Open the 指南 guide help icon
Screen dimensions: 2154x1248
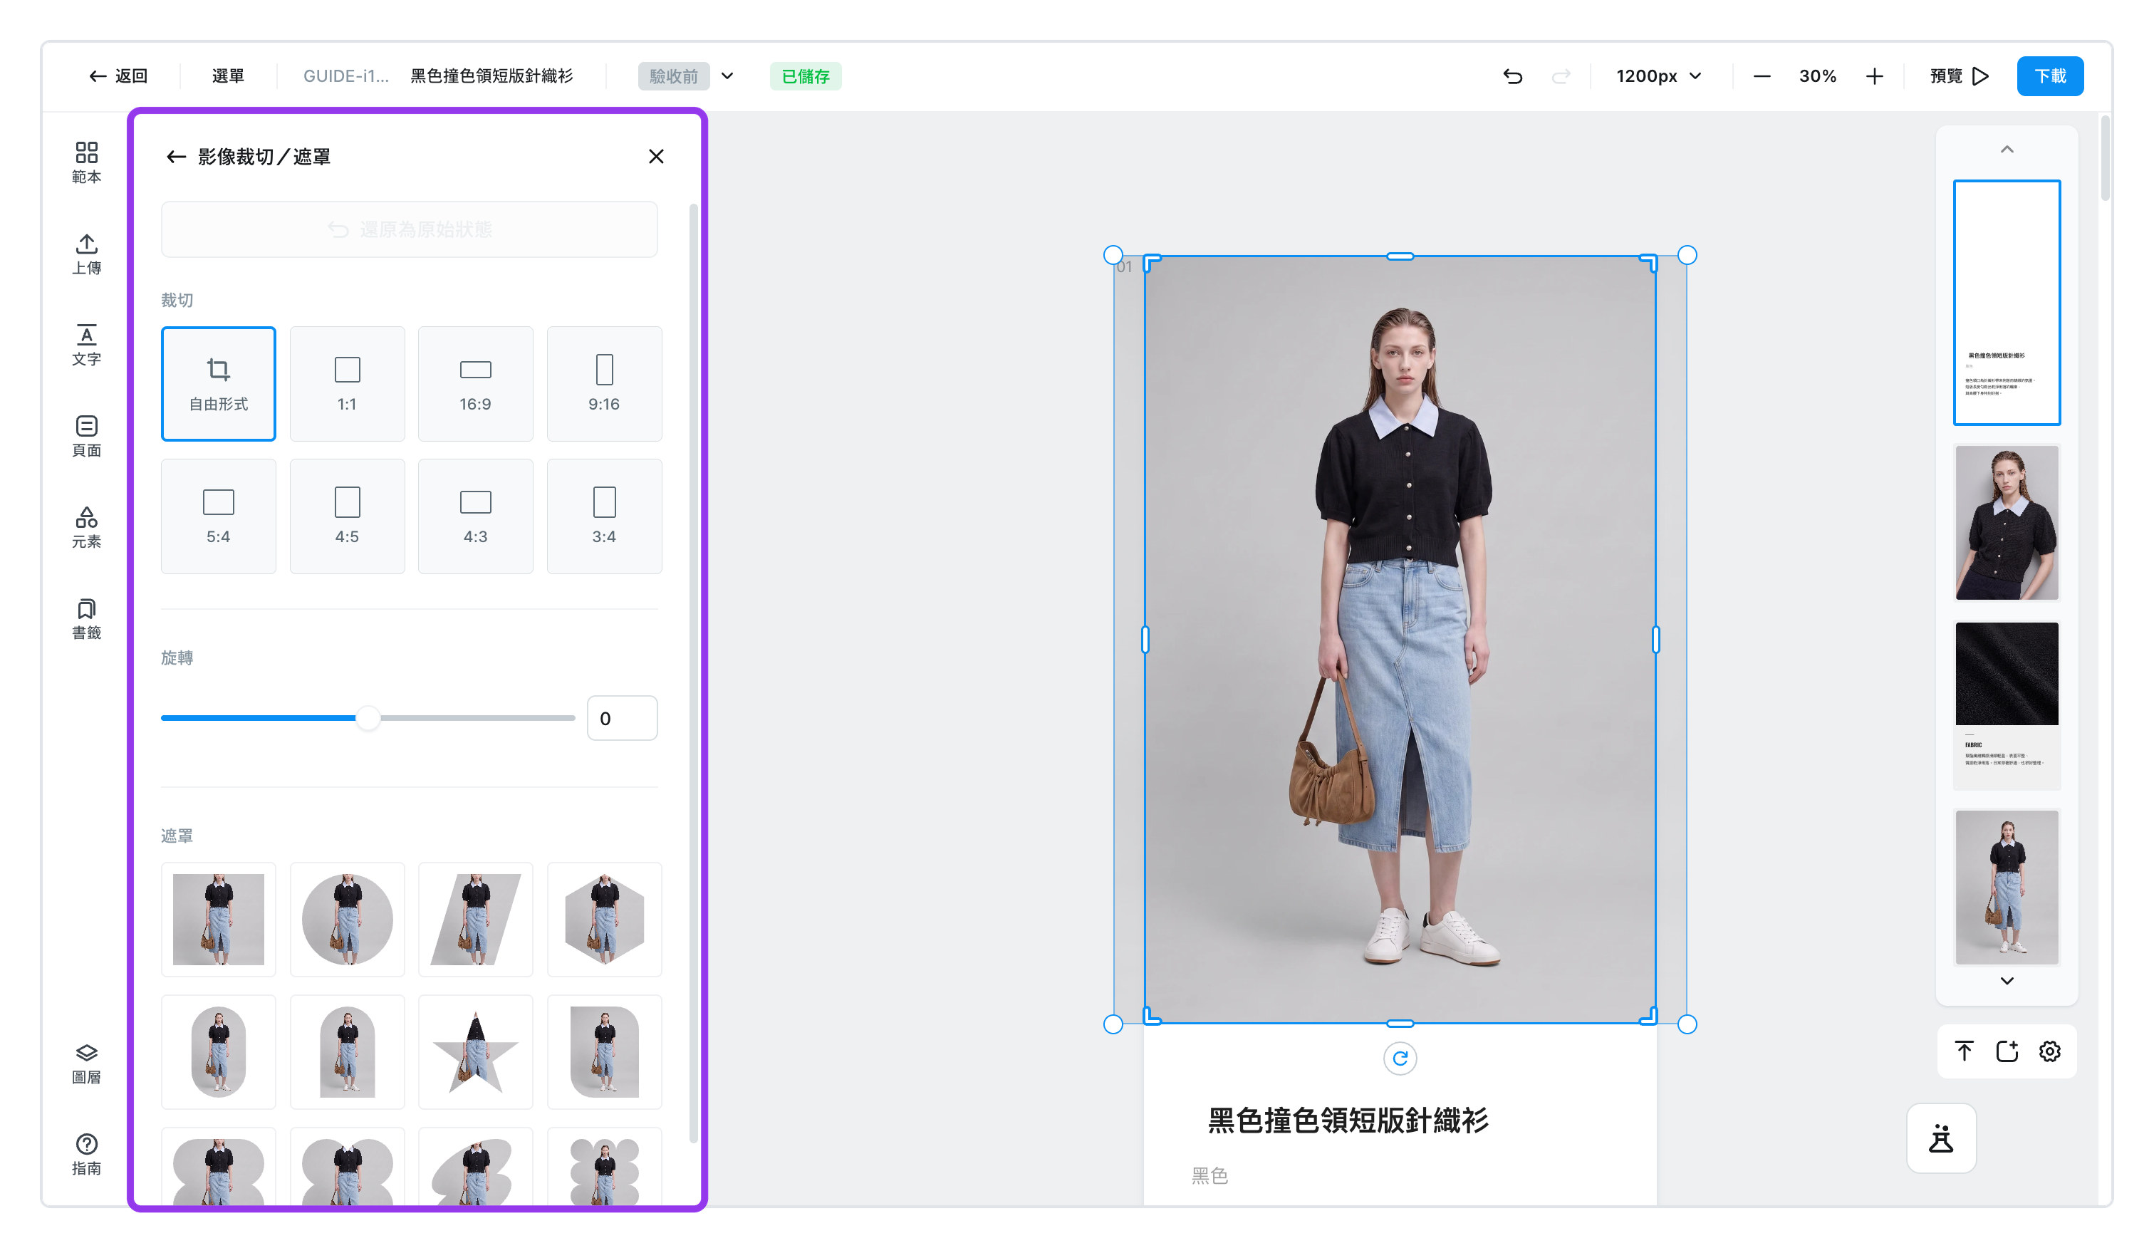click(x=86, y=1154)
